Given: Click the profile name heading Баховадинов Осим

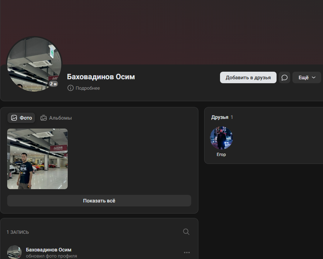Looking at the screenshot, I should (101, 77).
